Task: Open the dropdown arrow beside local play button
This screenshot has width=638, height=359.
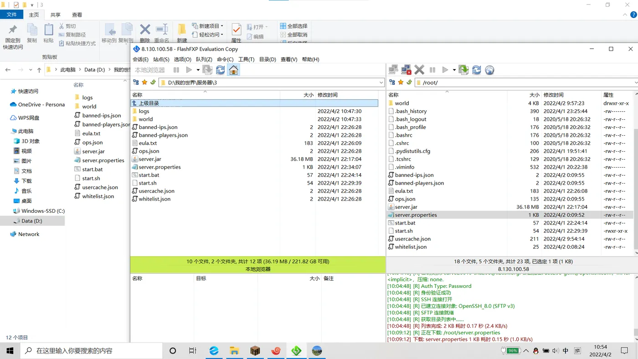Action: 198,70
